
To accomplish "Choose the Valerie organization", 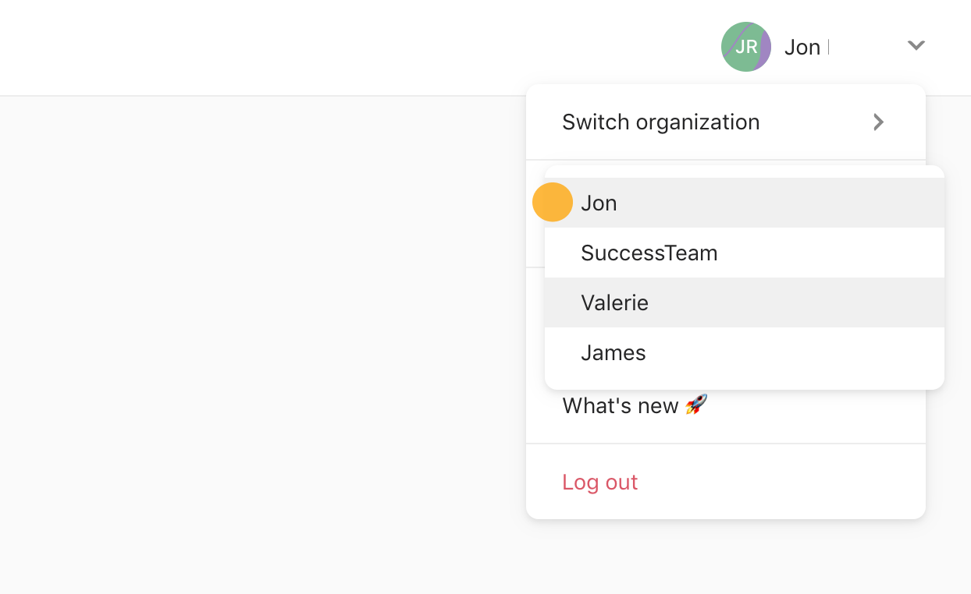I will coord(745,302).
